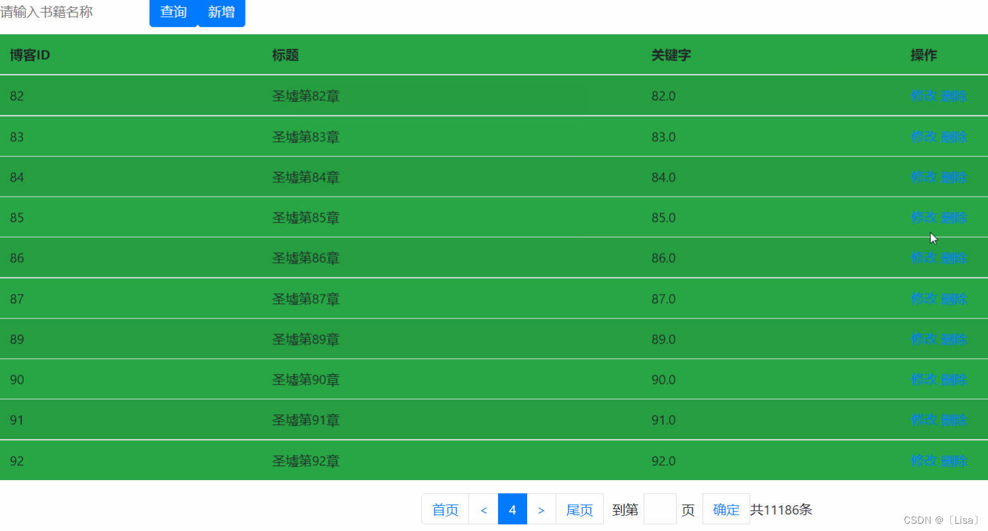The image size is (988, 531).
Task: Confirm page jump with 确定
Action: 726,509
